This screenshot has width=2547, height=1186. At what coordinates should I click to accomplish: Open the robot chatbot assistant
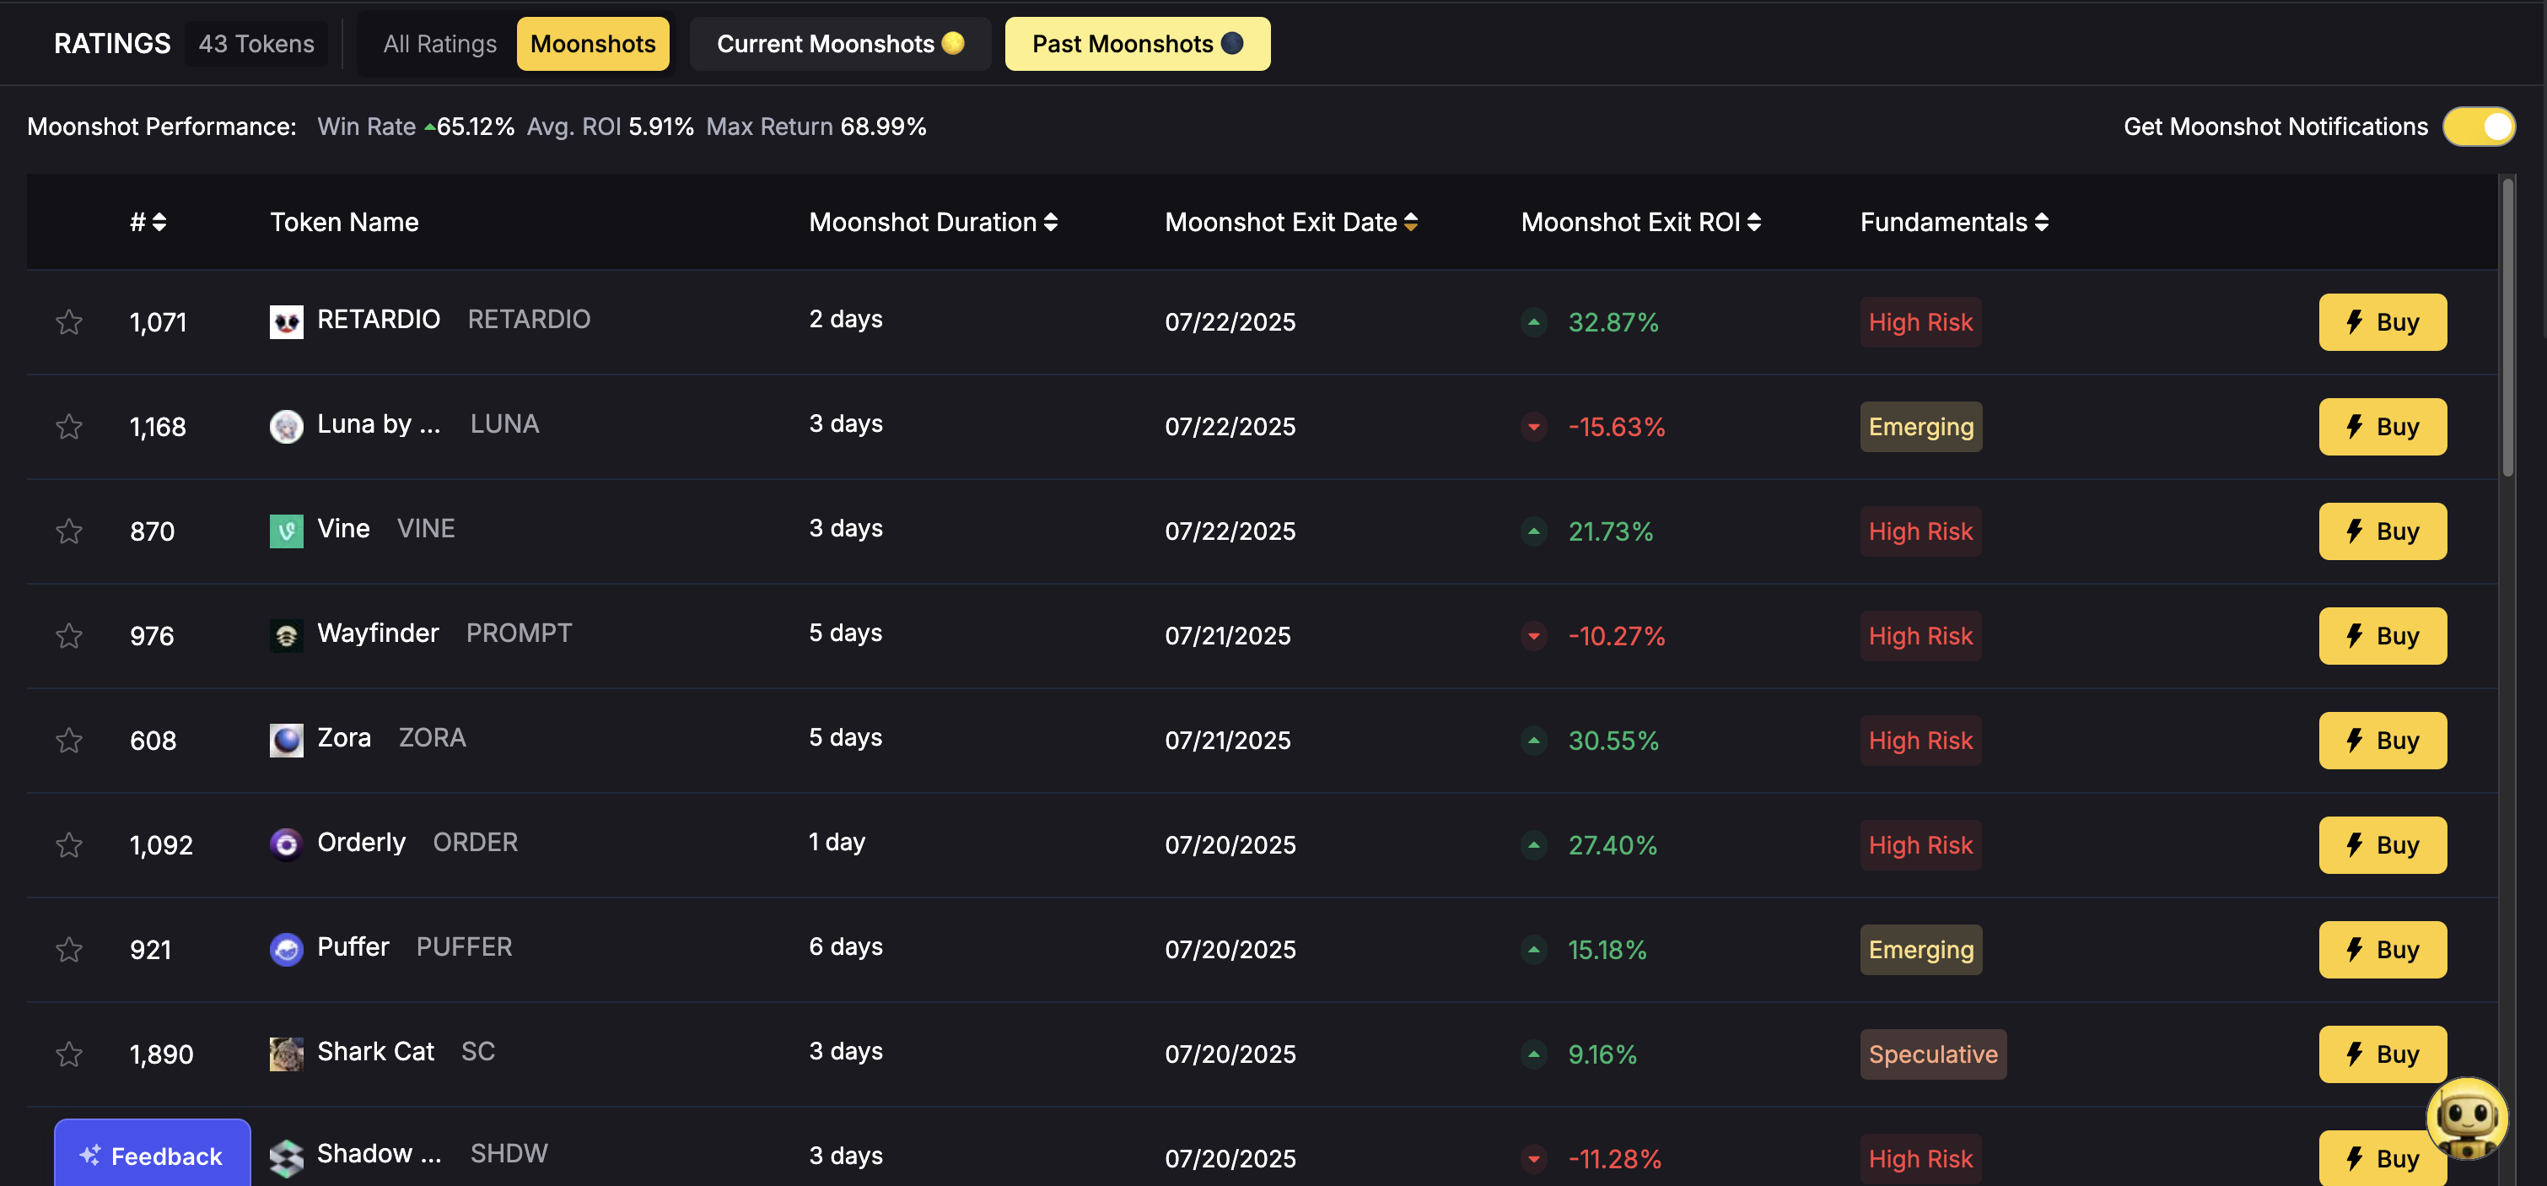2467,1119
